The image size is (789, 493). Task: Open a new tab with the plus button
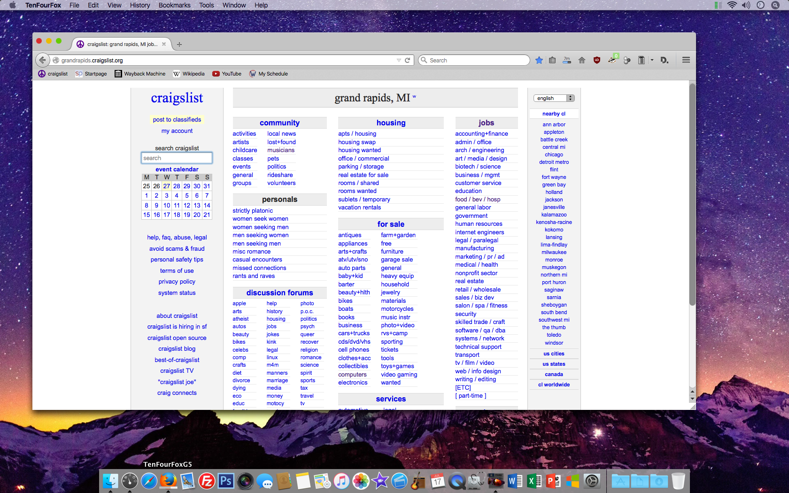click(x=179, y=45)
